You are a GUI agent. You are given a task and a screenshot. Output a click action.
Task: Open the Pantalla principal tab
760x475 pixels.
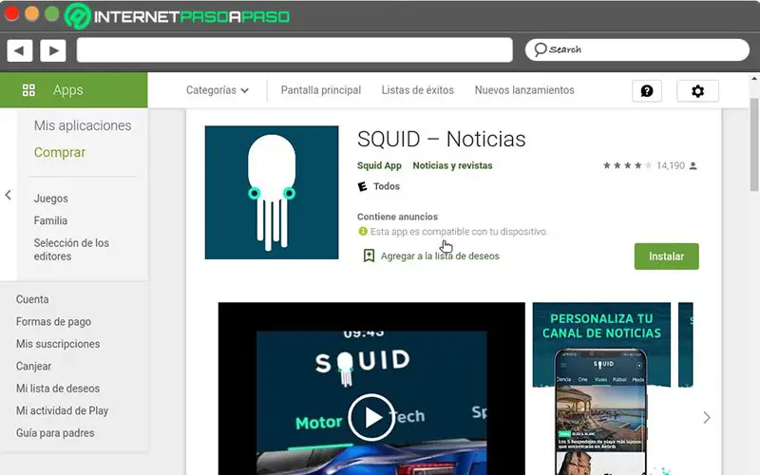tap(321, 90)
